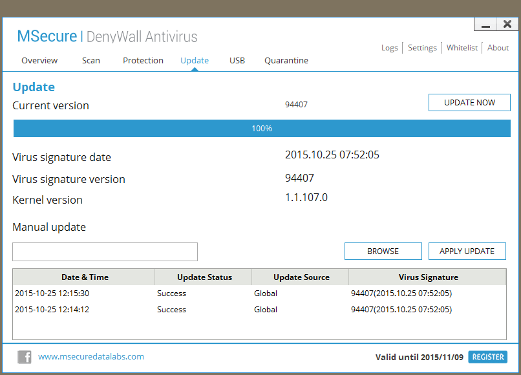Screen dimensions: 521x375
Task: Click the 'Valid until 2015/11/09' text
Action: [420, 358]
